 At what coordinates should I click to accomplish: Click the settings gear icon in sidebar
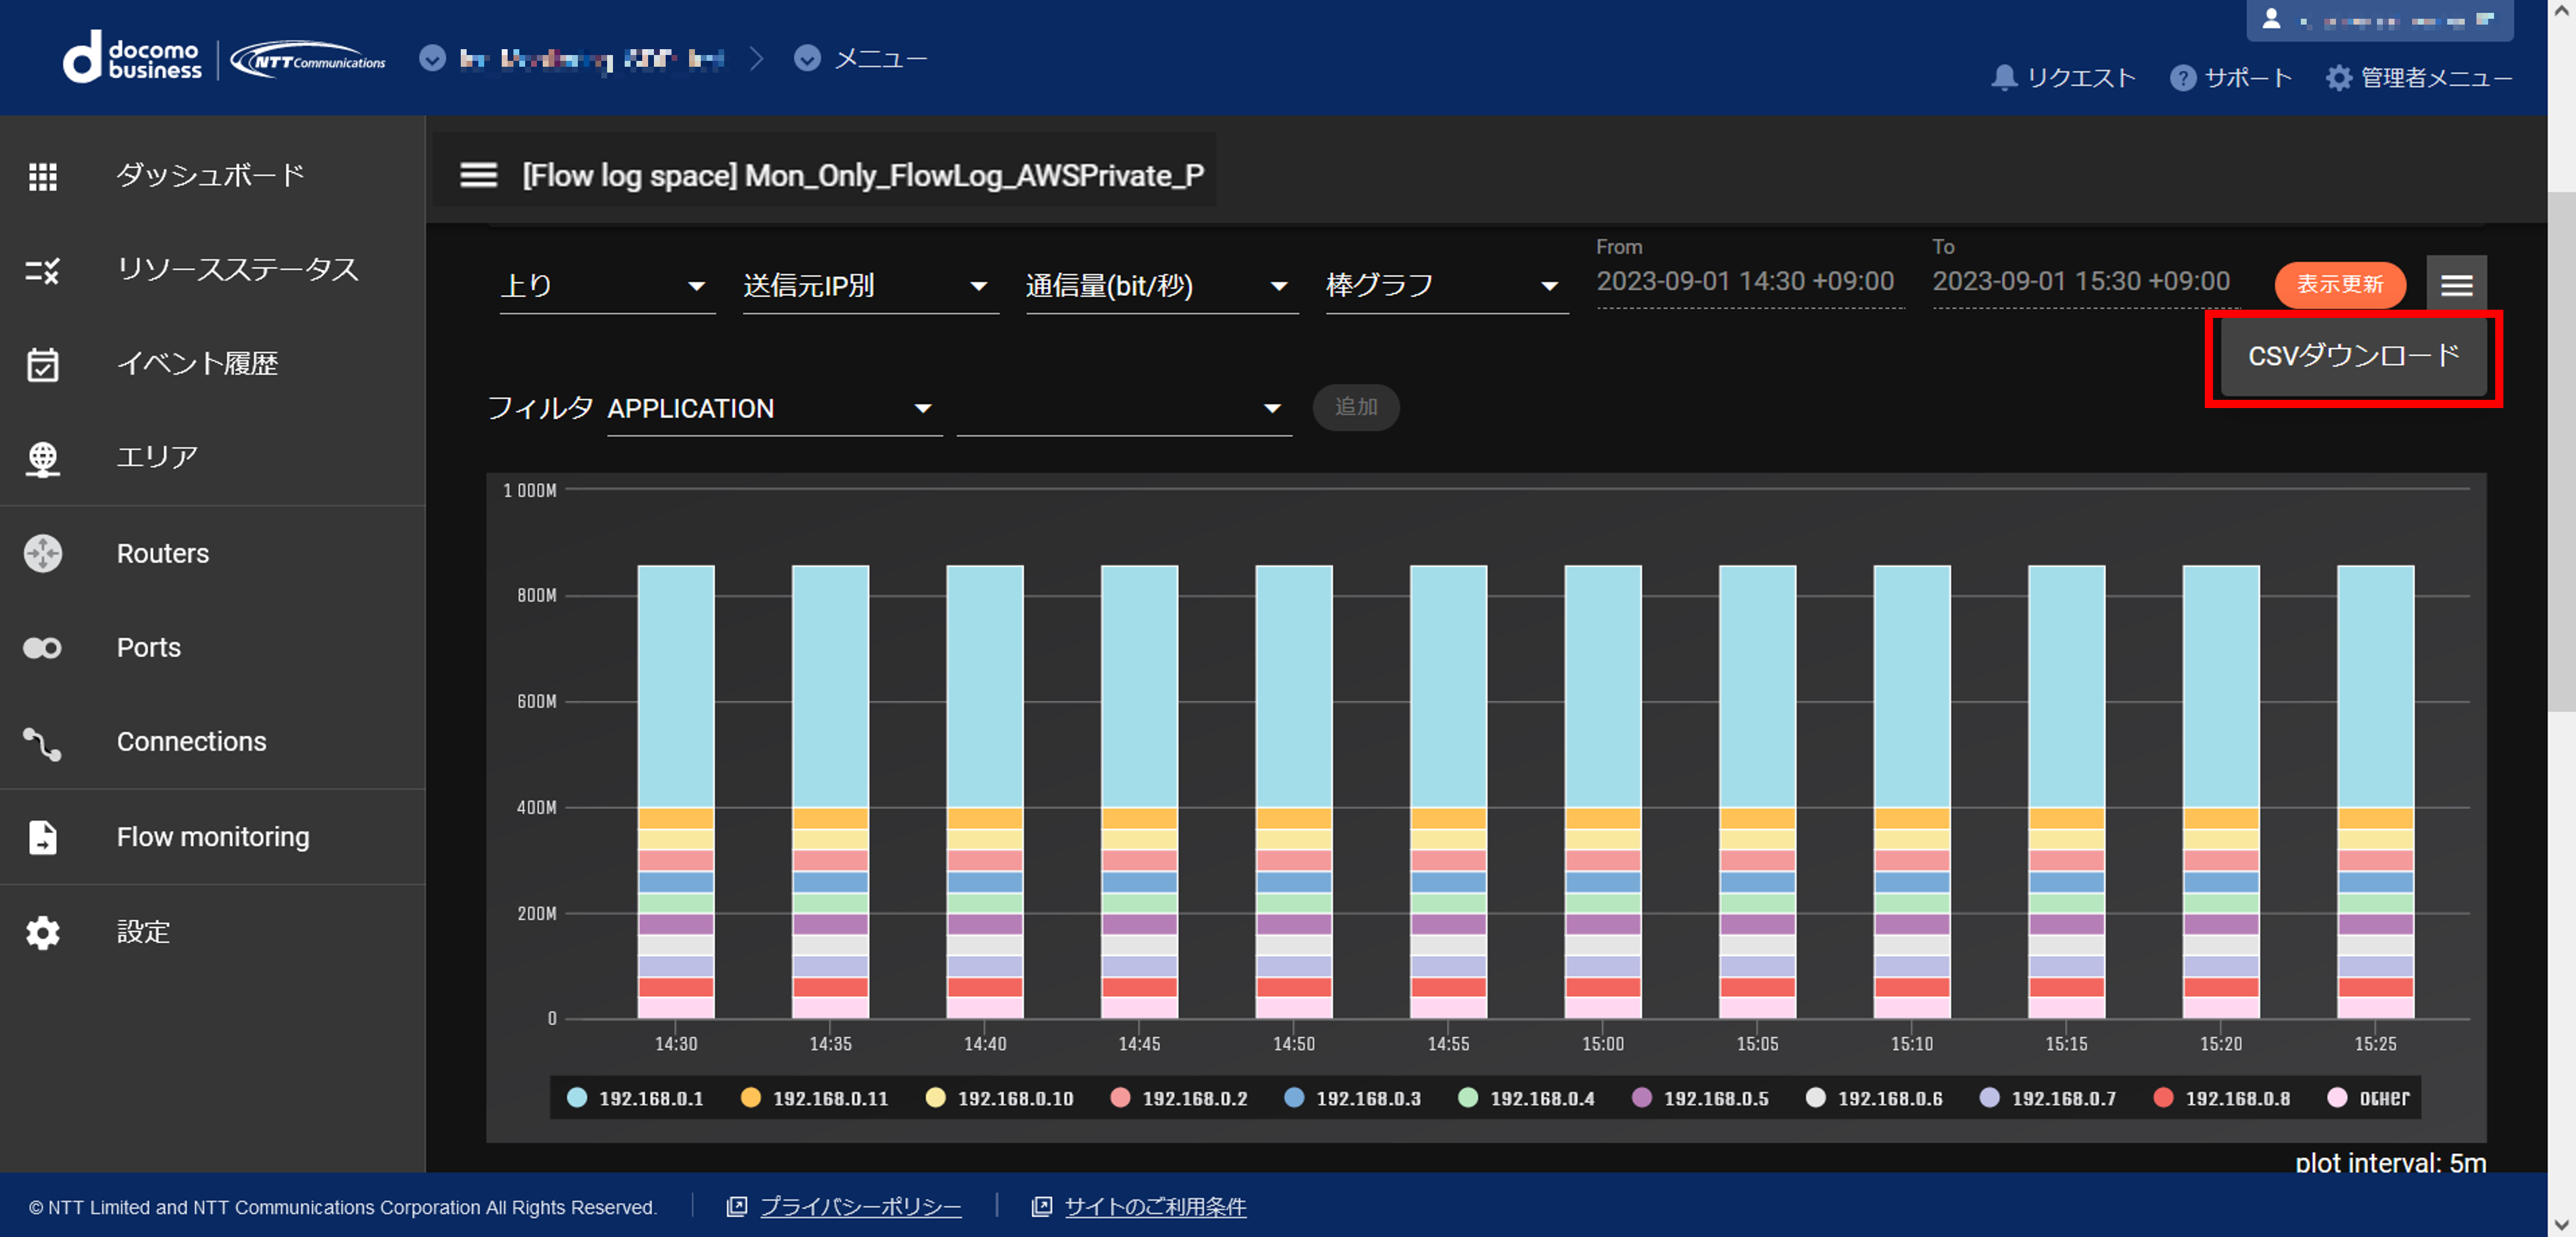(x=42, y=932)
